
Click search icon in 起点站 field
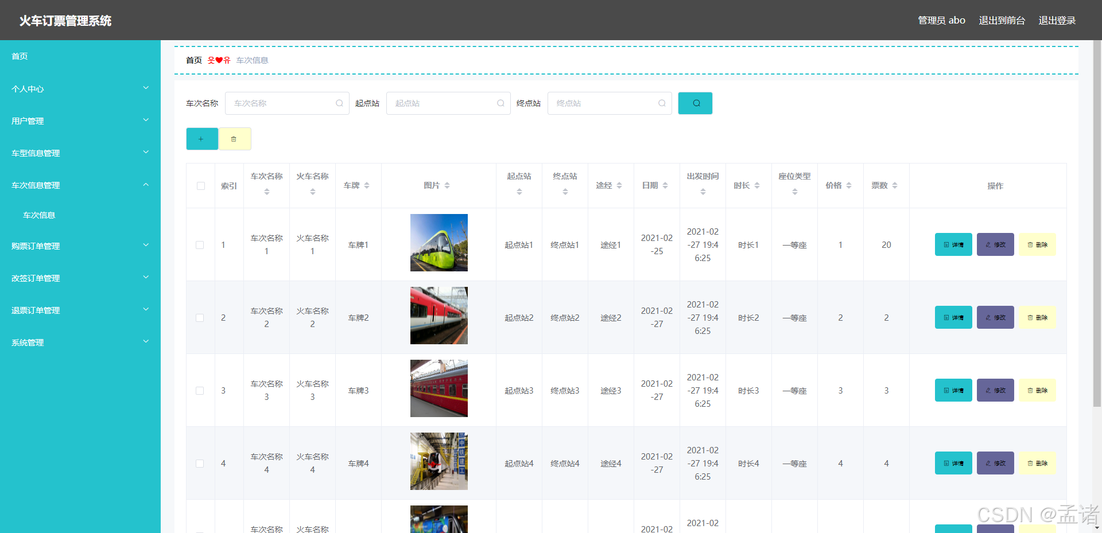pos(500,103)
